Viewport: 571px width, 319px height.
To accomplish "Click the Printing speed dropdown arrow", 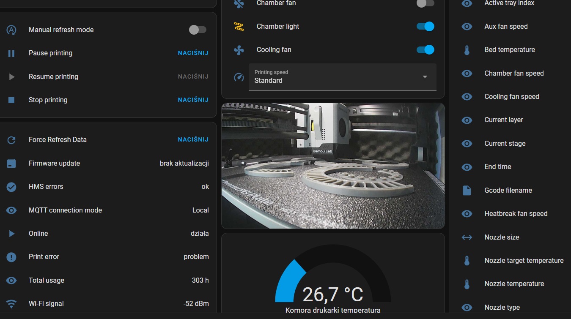I will (425, 77).
